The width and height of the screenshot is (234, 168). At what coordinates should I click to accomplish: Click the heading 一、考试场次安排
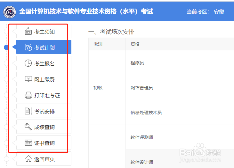111,32
